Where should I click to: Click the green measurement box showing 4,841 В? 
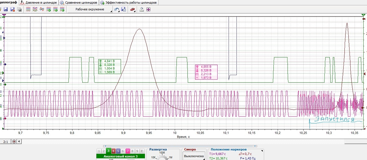pyautogui.click(x=110, y=66)
